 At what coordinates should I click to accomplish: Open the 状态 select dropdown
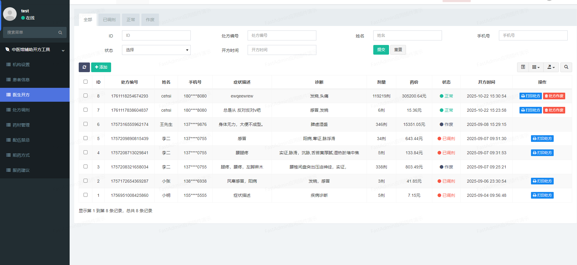(156, 50)
